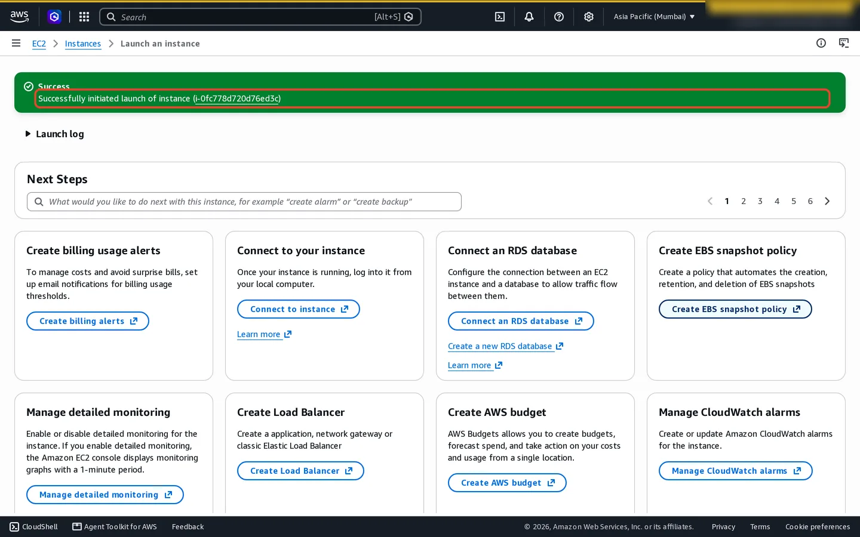Screen dimensions: 860x537
Task: Open Create a new RDS database link
Action: pos(505,346)
